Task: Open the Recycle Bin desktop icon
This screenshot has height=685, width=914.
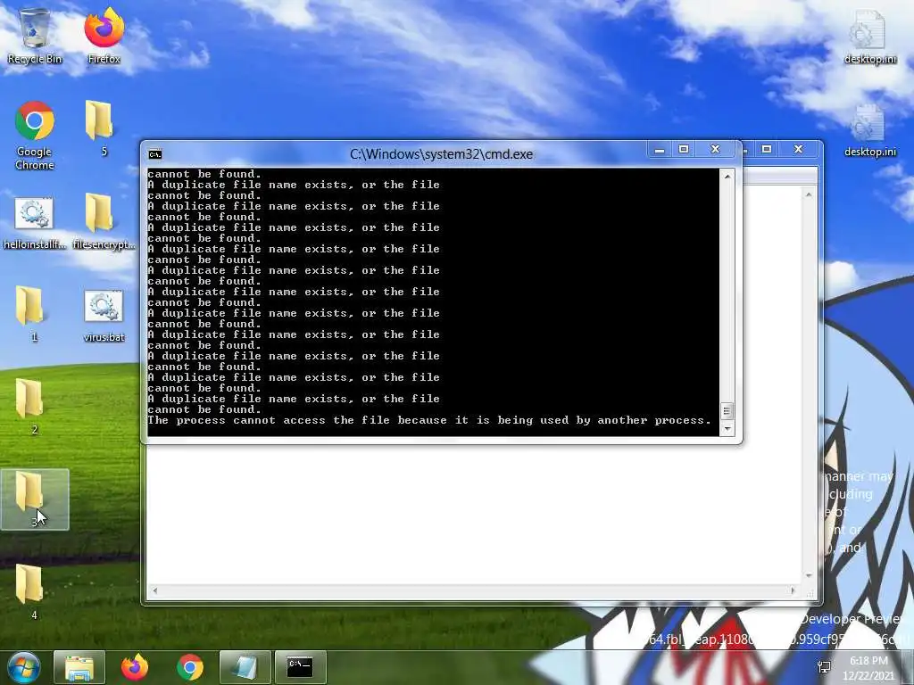Action: tap(35, 36)
